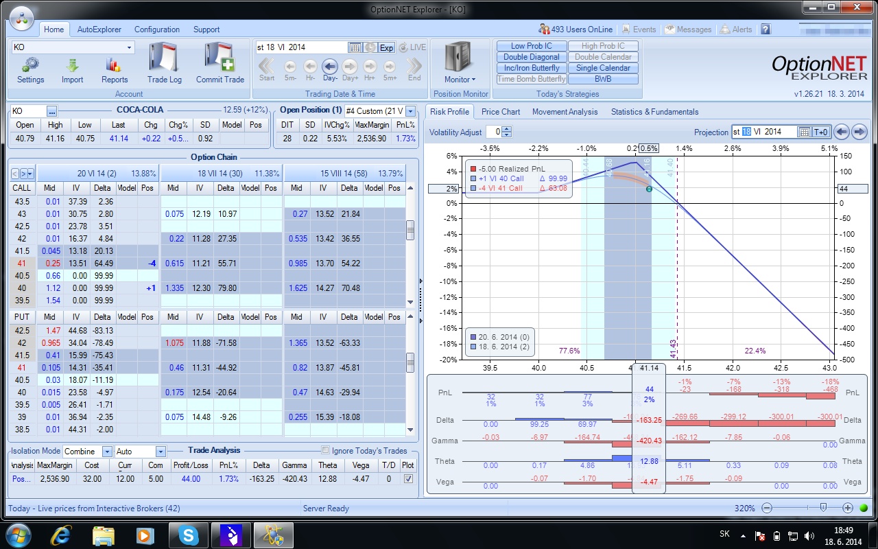Jump to End of trading day
This screenshot has height=549, width=878.
point(414,66)
